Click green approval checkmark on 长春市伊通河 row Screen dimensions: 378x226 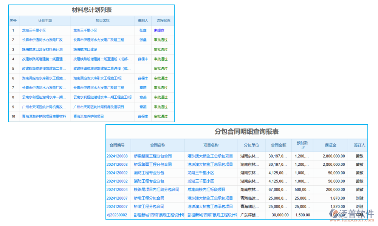(x=160, y=40)
